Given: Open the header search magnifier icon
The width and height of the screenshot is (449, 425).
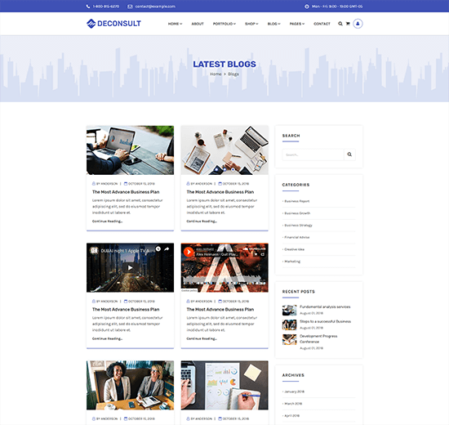Looking at the screenshot, I should click(340, 24).
